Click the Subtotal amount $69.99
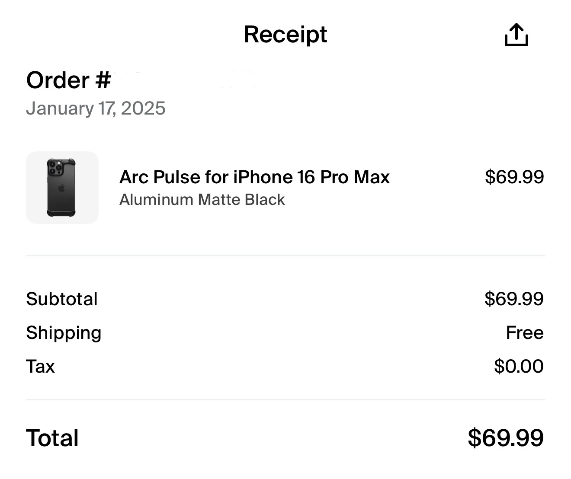Viewport: 571px width, 479px height. [x=514, y=299]
